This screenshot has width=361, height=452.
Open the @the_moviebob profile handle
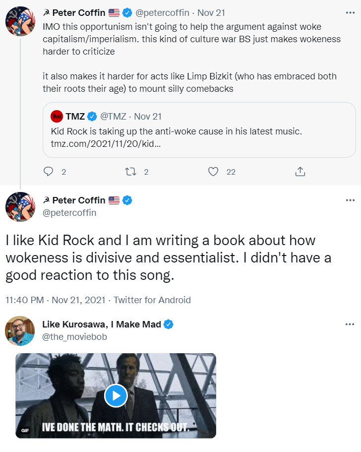pos(74,337)
